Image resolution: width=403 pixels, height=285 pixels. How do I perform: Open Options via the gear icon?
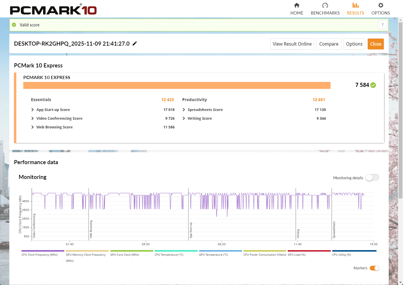pyautogui.click(x=381, y=5)
